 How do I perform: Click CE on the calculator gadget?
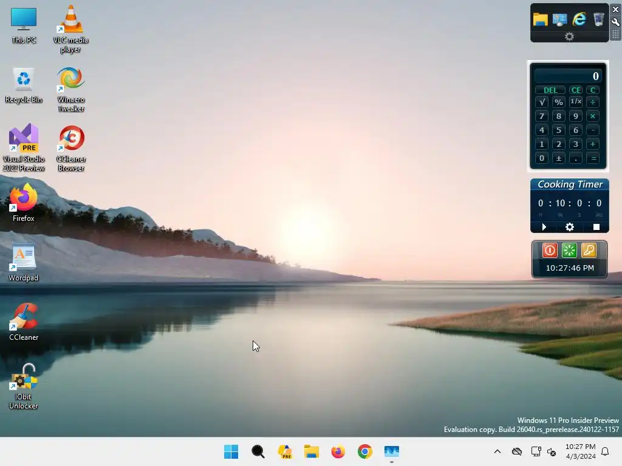coord(576,90)
